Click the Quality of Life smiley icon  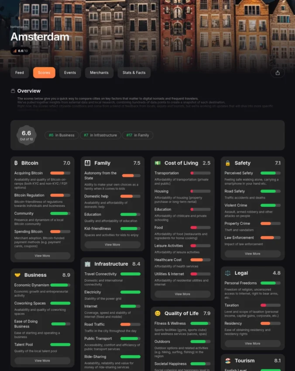158,313
